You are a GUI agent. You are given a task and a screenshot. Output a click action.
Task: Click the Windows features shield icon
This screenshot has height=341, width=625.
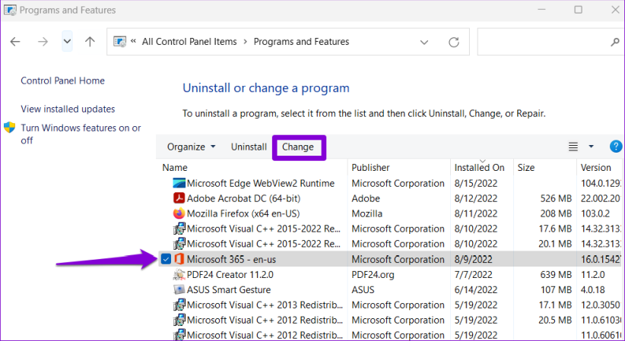pyautogui.click(x=10, y=128)
